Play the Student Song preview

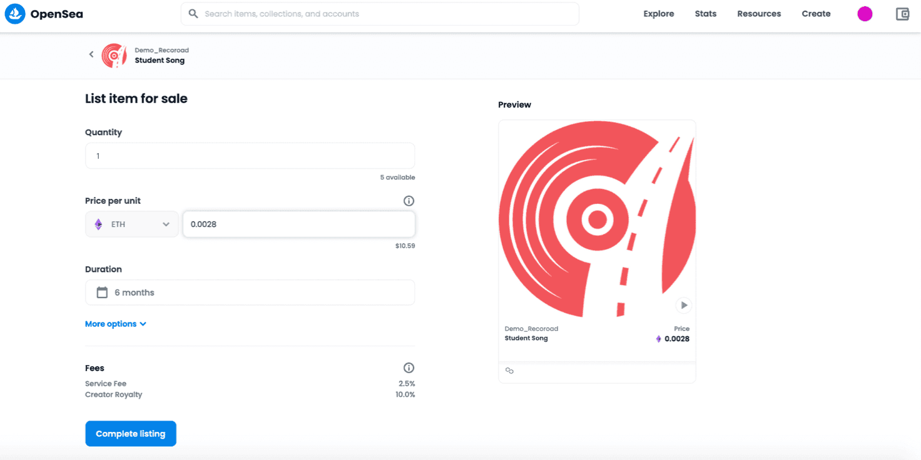(x=683, y=305)
